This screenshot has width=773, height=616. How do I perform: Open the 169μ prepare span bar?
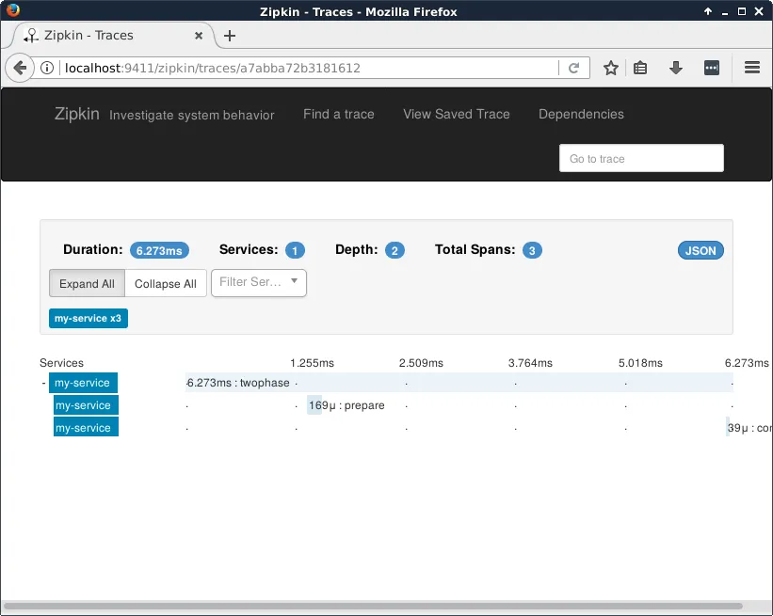314,405
